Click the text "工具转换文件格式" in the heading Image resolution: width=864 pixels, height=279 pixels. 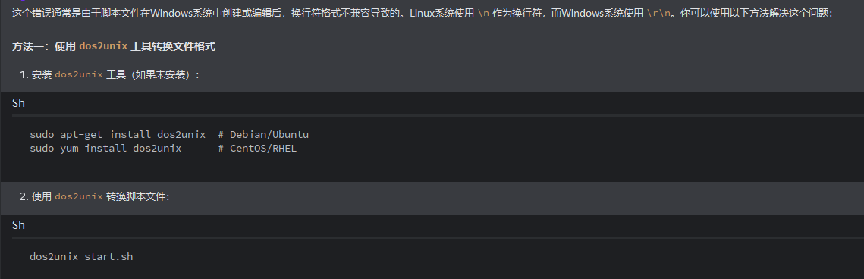[173, 47]
